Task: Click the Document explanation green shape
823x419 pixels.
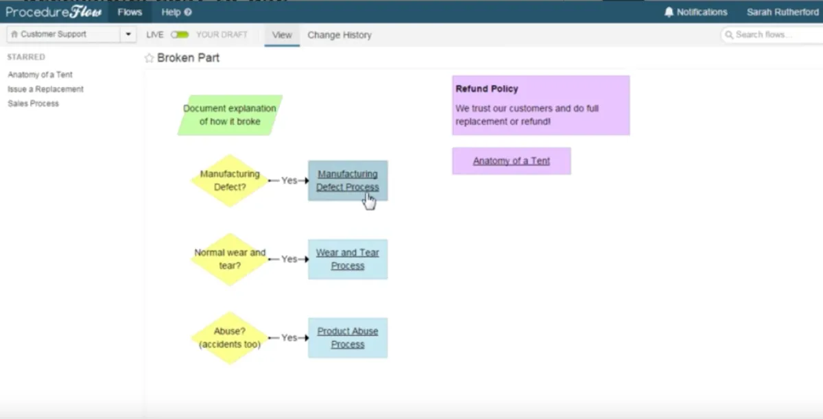Action: point(230,115)
